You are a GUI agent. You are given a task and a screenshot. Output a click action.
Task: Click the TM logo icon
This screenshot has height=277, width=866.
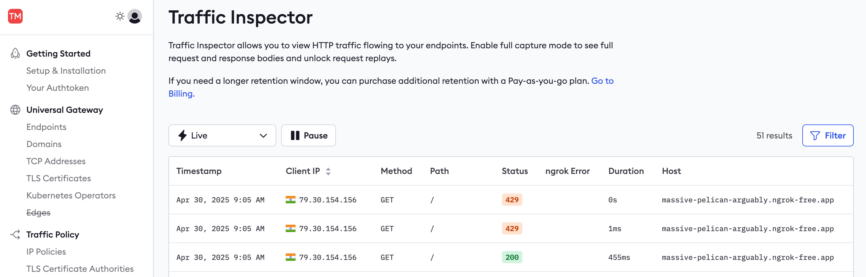coord(15,16)
